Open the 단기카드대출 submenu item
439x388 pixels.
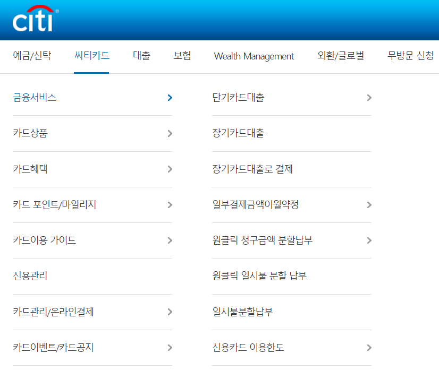point(238,98)
